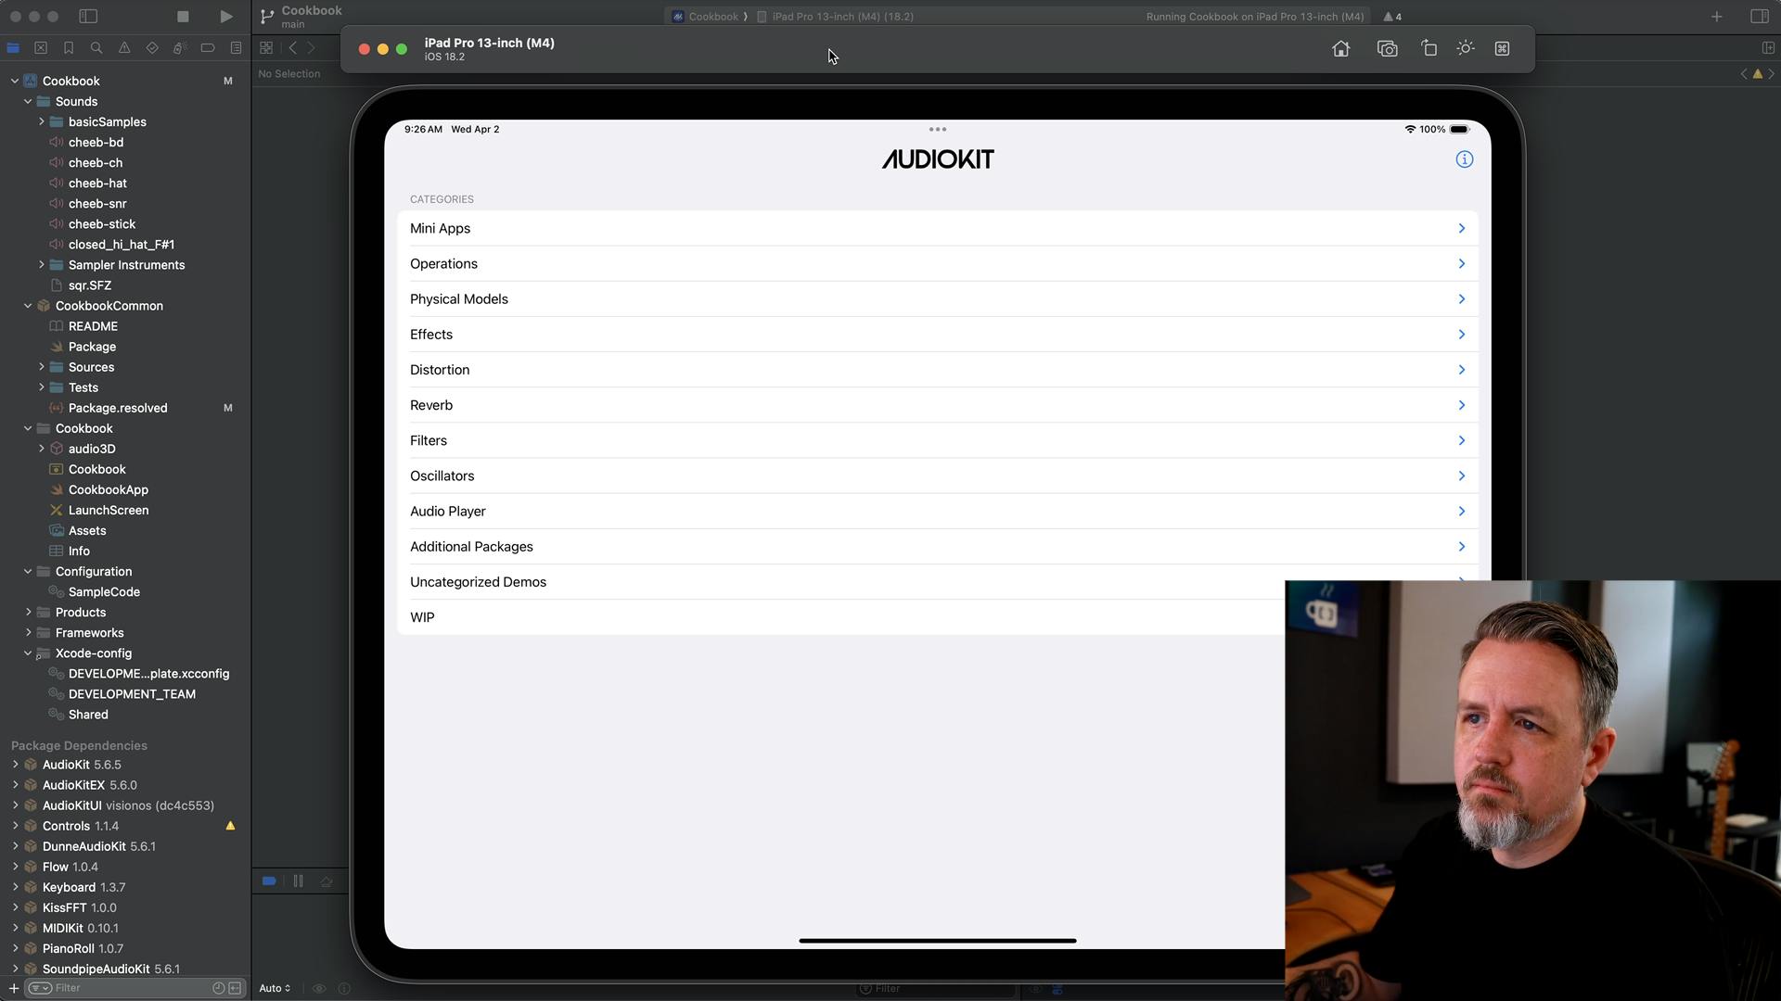Click the warnings count in the activity bar
The image size is (1781, 1001).
(x=1392, y=17)
